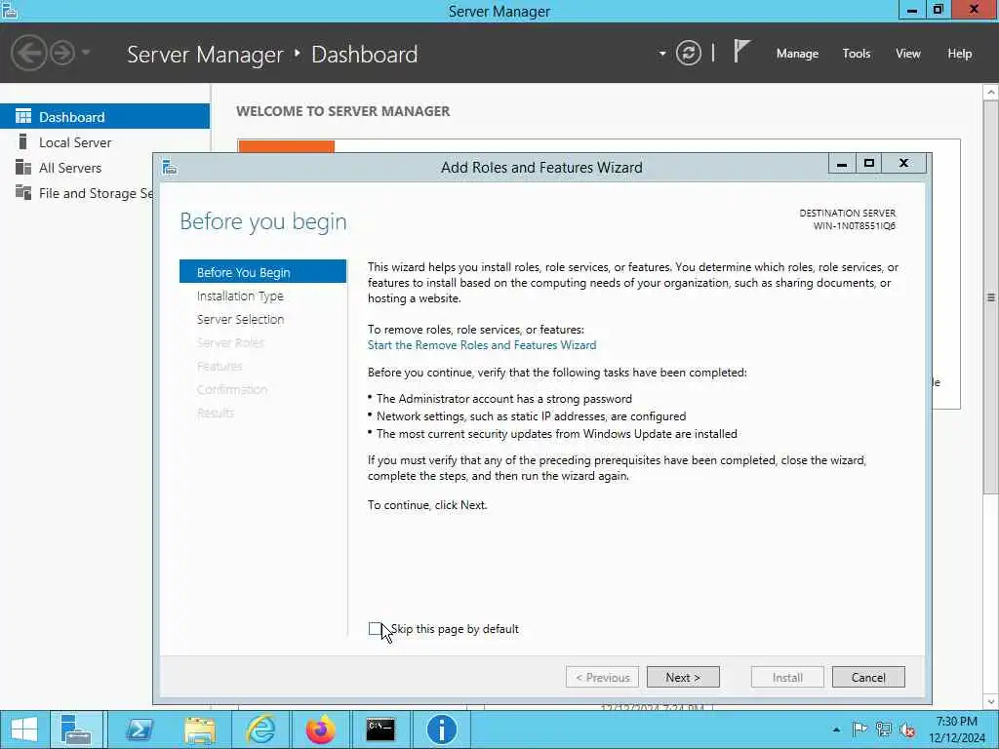
Task: Click the Action Center flag in tray
Action: pos(859,729)
